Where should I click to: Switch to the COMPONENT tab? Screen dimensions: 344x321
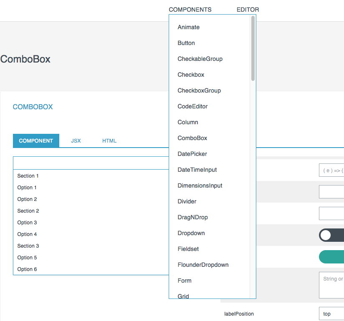36,140
